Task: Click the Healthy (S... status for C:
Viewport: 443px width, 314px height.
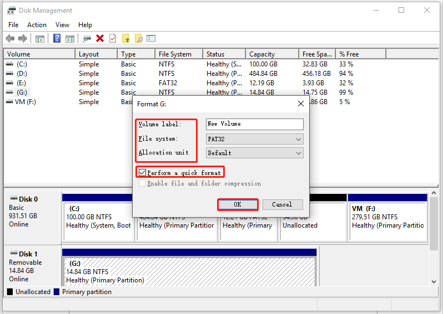Action: pos(224,64)
